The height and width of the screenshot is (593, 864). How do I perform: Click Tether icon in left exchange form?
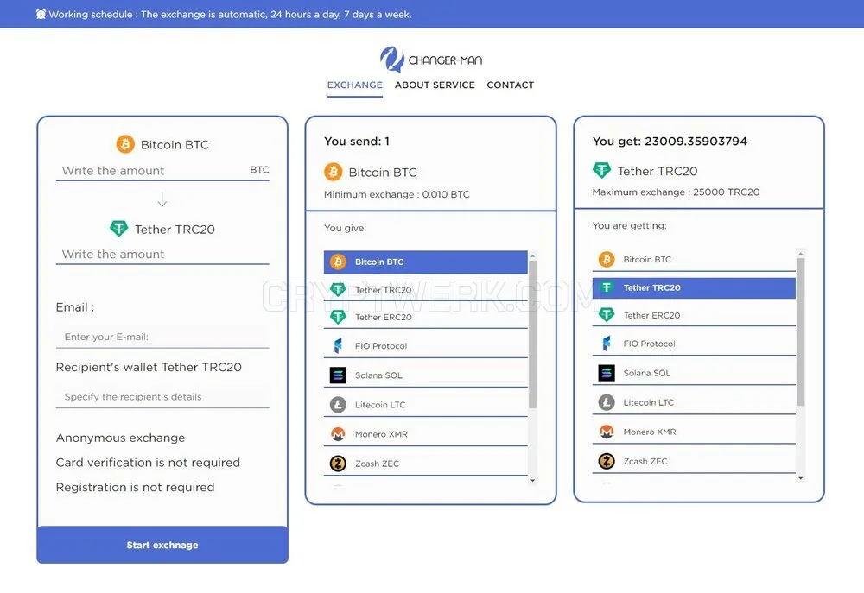(x=118, y=229)
